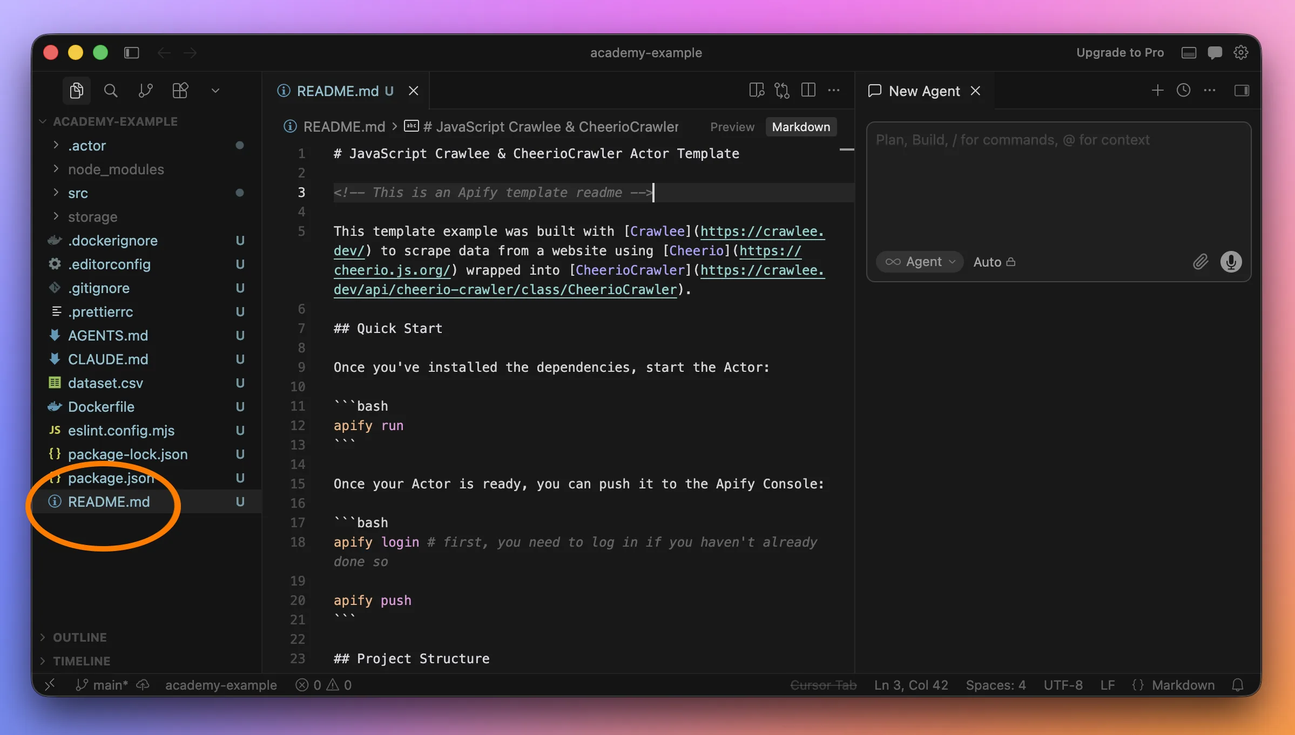Open the Explorer view icon
Image resolution: width=1295 pixels, height=735 pixels.
(76, 91)
